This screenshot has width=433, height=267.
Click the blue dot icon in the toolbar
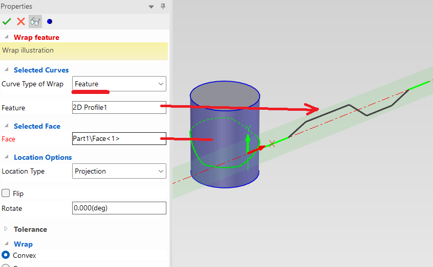[x=50, y=21]
